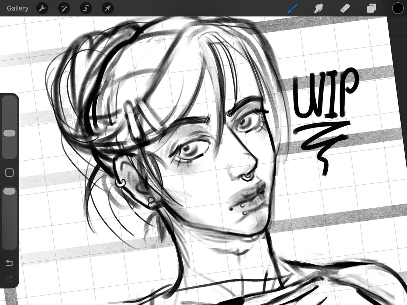The height and width of the screenshot is (305, 407).
Task: Redo the last undone stroke
Action: click(9, 278)
